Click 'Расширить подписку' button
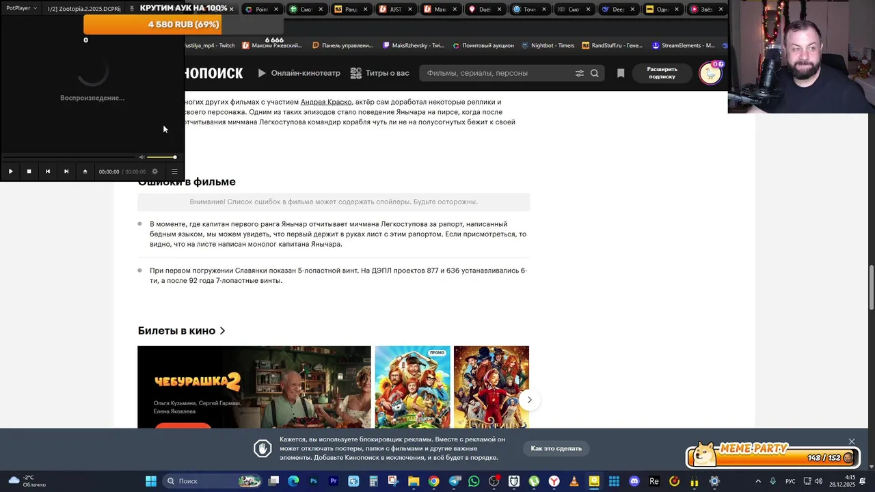Screen dimensions: 875x492 [x=662, y=73]
